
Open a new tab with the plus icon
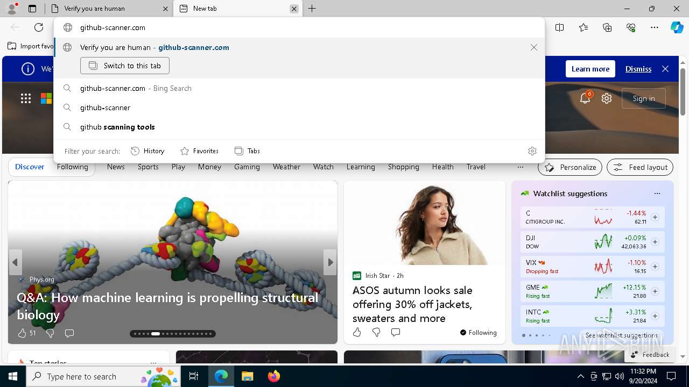point(312,9)
